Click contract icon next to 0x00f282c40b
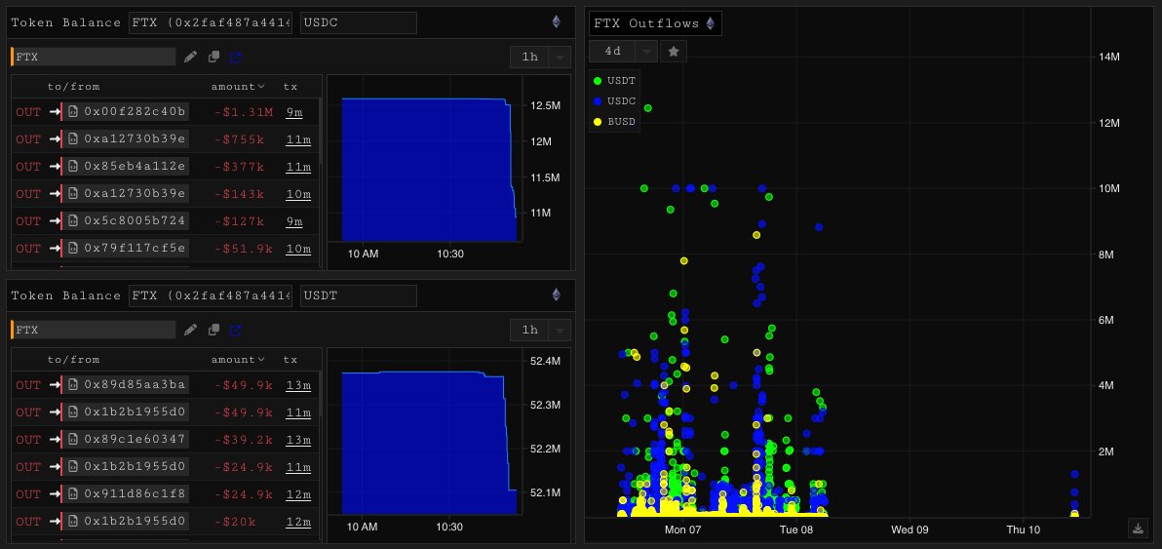The image size is (1162, 549). click(72, 112)
